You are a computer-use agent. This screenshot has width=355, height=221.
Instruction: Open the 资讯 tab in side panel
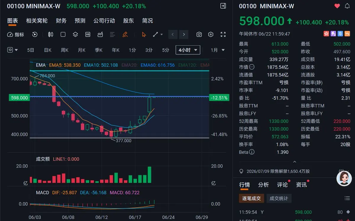pyautogui.click(x=301, y=185)
